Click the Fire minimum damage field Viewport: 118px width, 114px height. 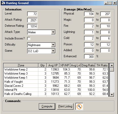89,26
